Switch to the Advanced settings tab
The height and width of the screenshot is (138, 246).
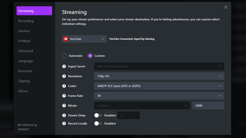(x=26, y=51)
